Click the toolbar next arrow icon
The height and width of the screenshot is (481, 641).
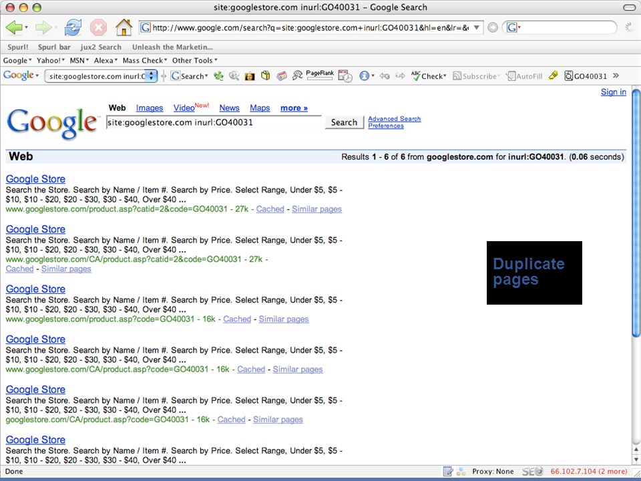click(x=400, y=75)
